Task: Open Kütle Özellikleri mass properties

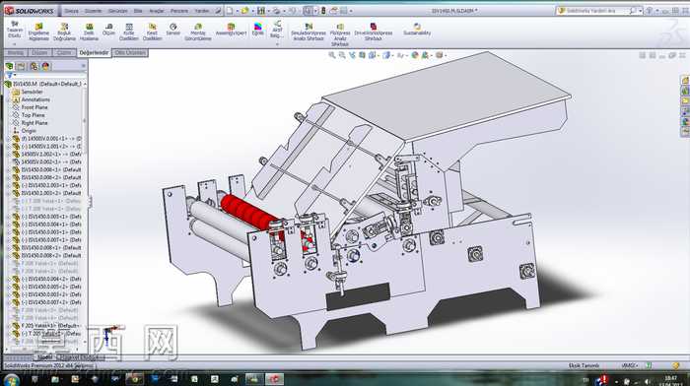Action: pyautogui.click(x=128, y=32)
